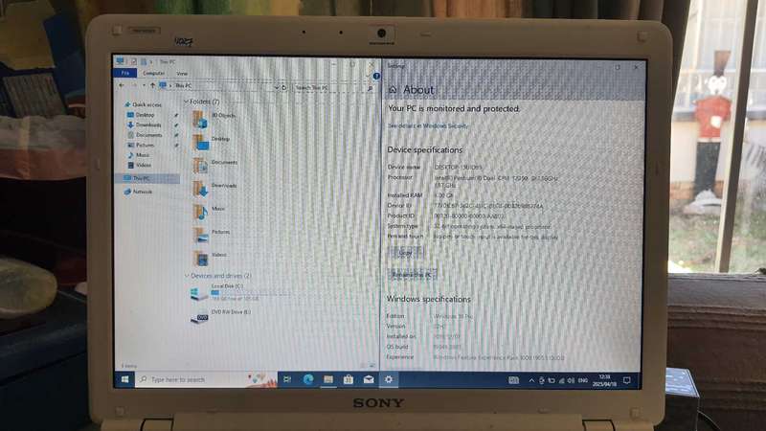Image resolution: width=766 pixels, height=431 pixels.
Task: Open Mail app from taskbar
Action: click(369, 379)
